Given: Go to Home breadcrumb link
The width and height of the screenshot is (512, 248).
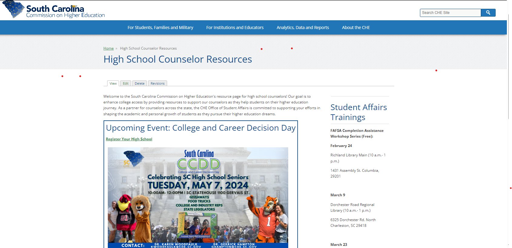Looking at the screenshot, I should coord(108,48).
